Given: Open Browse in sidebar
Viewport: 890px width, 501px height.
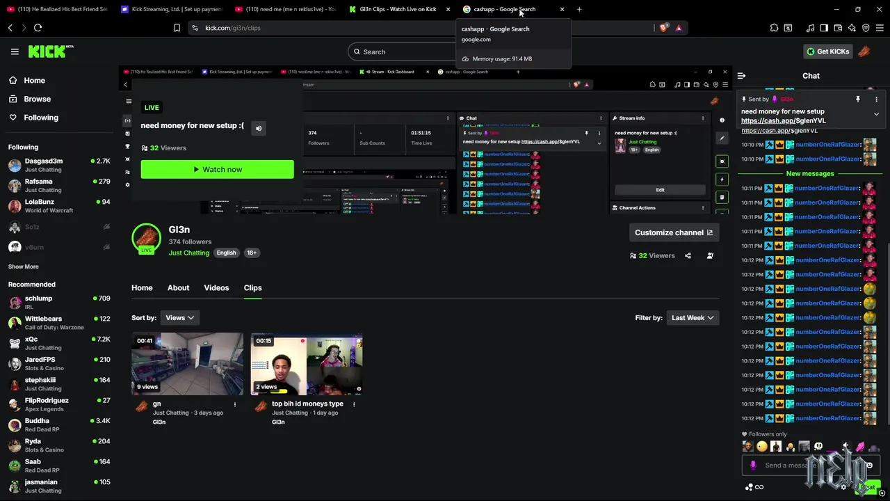Looking at the screenshot, I should (x=37, y=99).
